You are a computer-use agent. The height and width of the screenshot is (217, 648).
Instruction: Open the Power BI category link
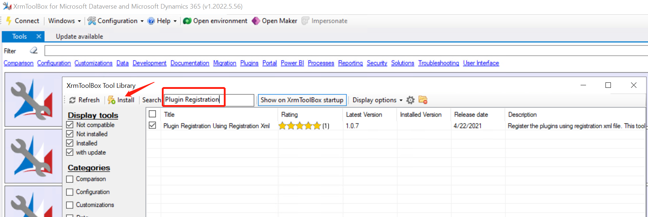coord(292,63)
